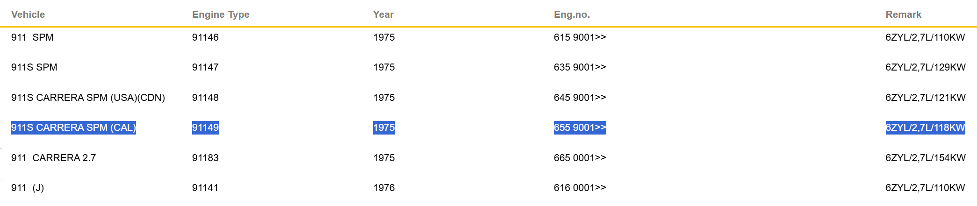Click highlighted 911S CARRERA SPM (CAL) entry
Screen dimensions: 977x206
pos(73,128)
